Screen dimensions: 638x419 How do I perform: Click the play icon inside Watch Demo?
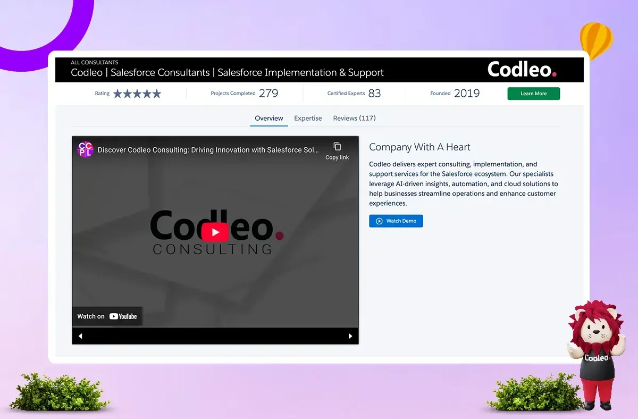point(379,221)
